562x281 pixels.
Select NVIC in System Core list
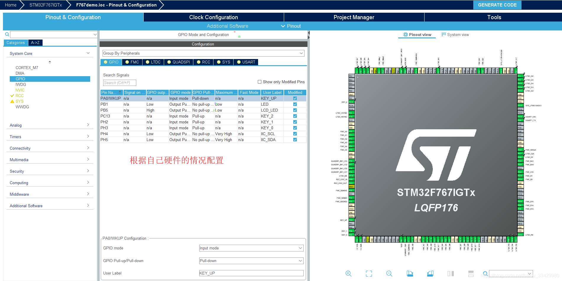tap(20, 90)
